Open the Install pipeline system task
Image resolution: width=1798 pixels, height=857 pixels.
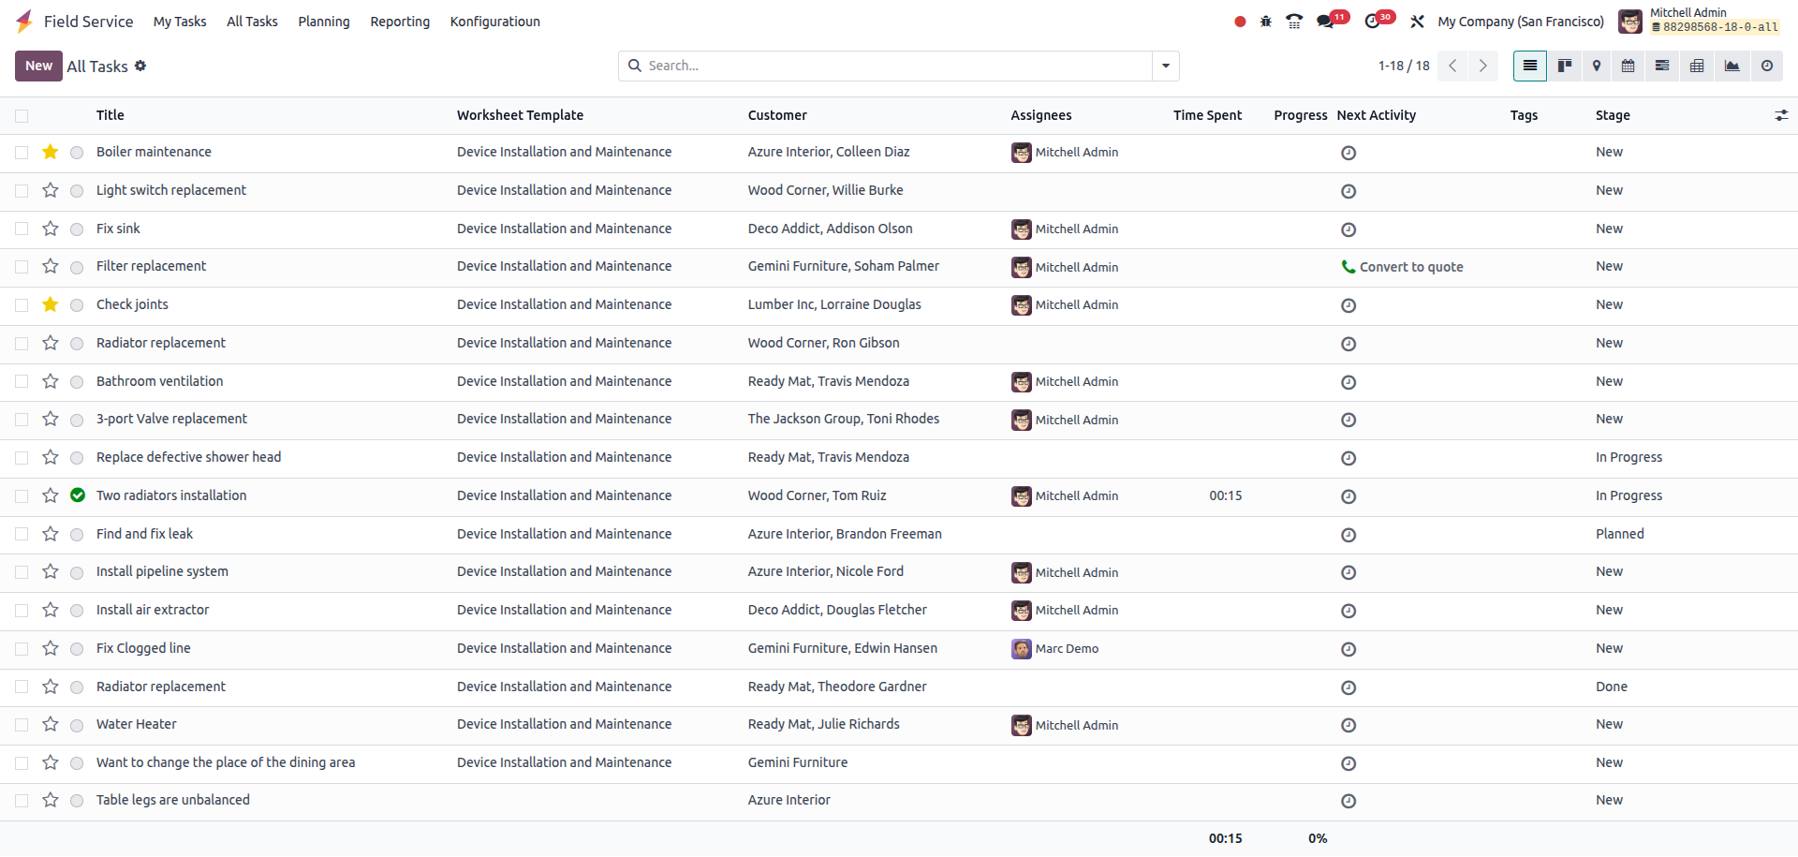coord(162,571)
